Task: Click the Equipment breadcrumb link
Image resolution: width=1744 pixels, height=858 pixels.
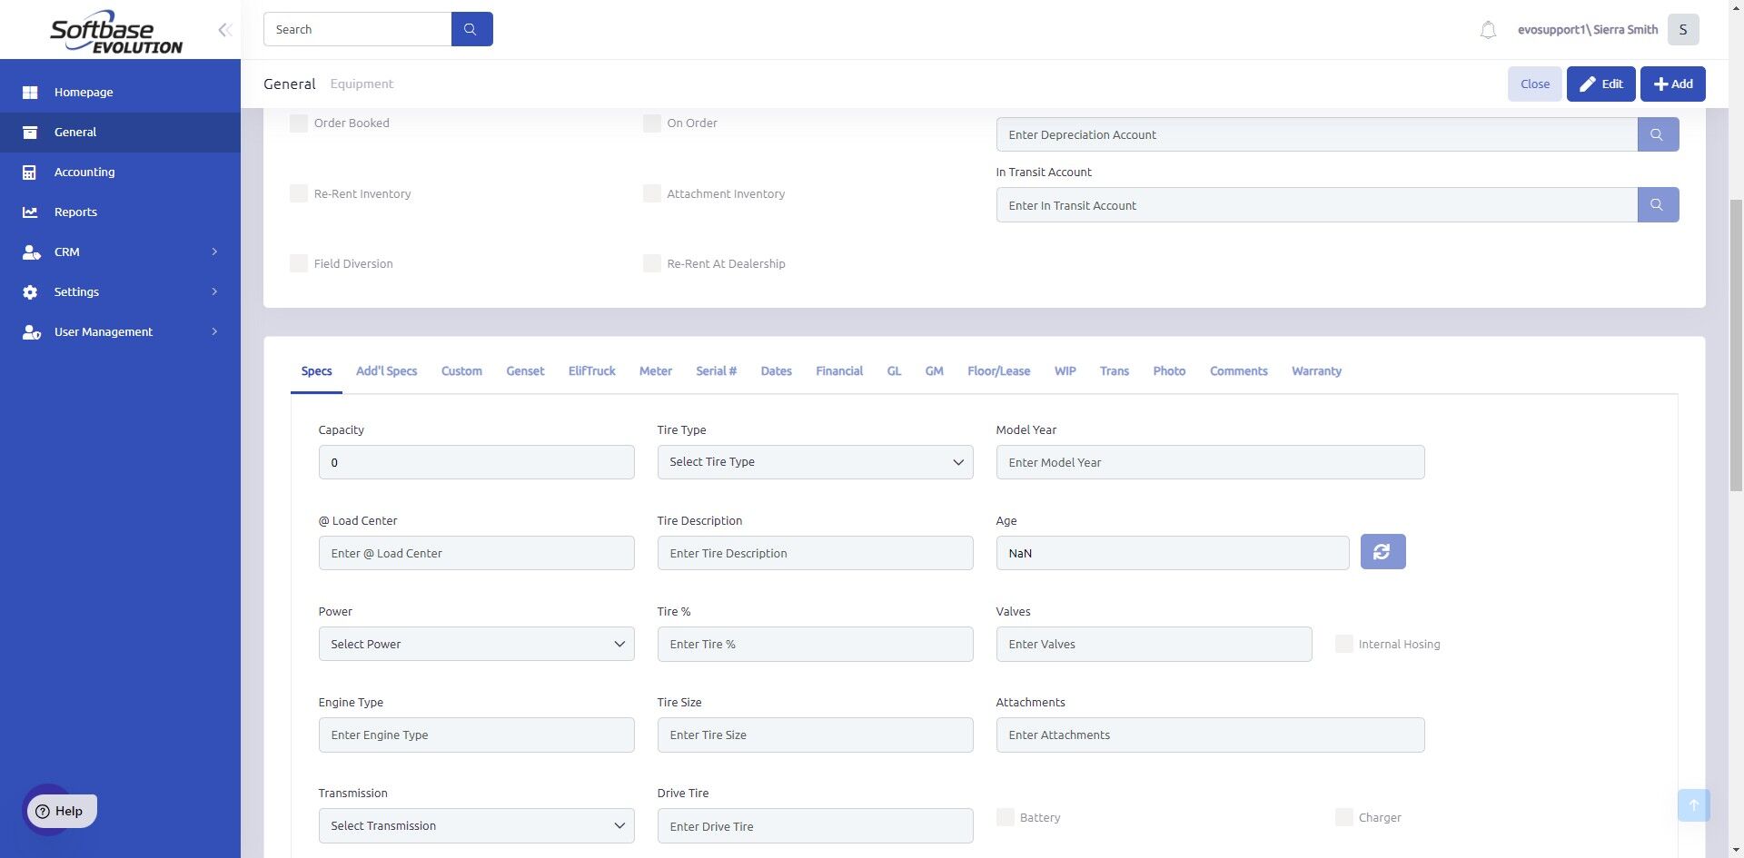Action: [x=362, y=84]
